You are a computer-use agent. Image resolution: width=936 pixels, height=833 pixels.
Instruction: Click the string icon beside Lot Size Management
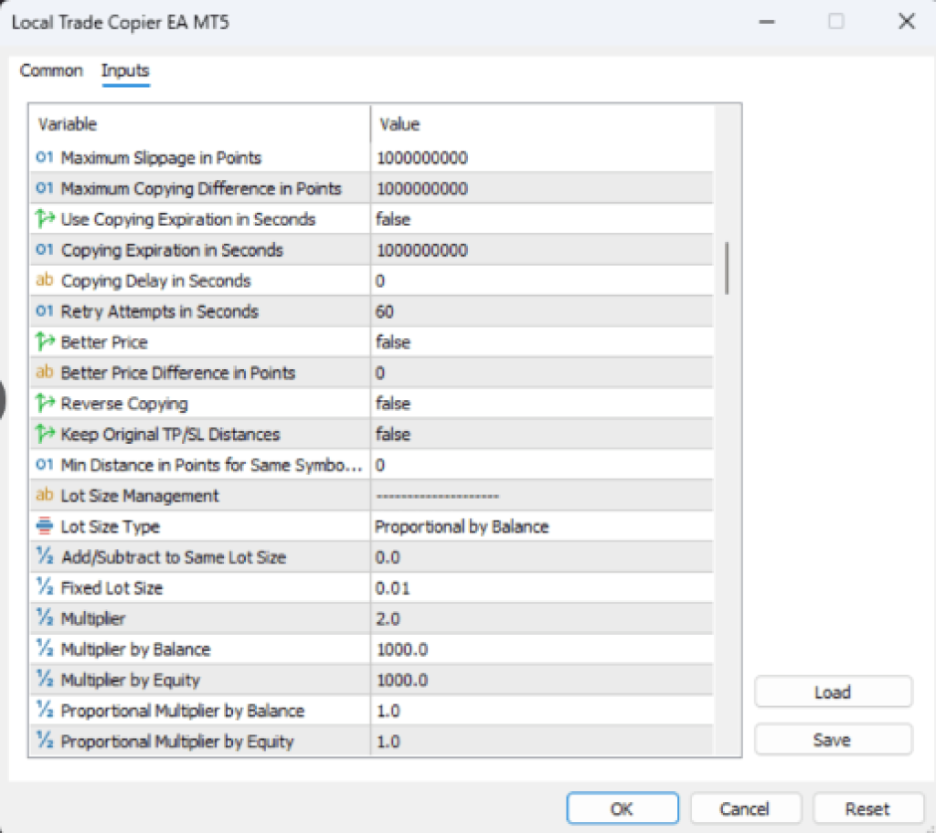(x=45, y=495)
